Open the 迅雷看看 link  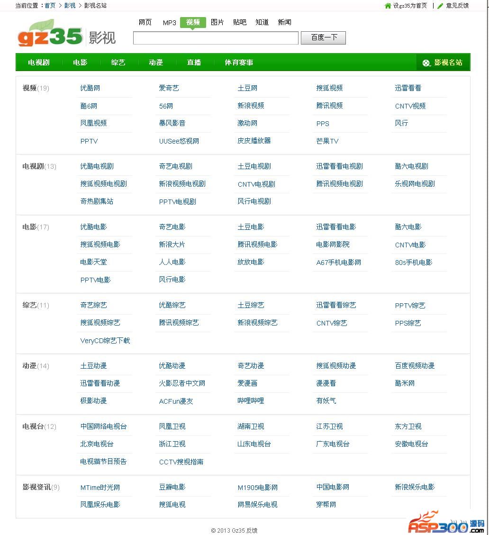(408, 88)
